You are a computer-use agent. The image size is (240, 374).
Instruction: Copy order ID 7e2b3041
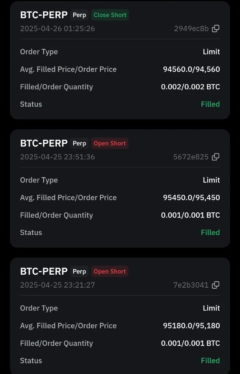(x=216, y=285)
